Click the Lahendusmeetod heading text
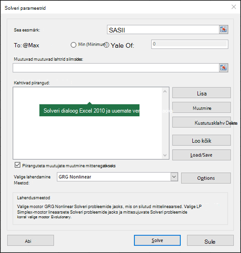The width and height of the screenshot is (241, 253). 33,198
